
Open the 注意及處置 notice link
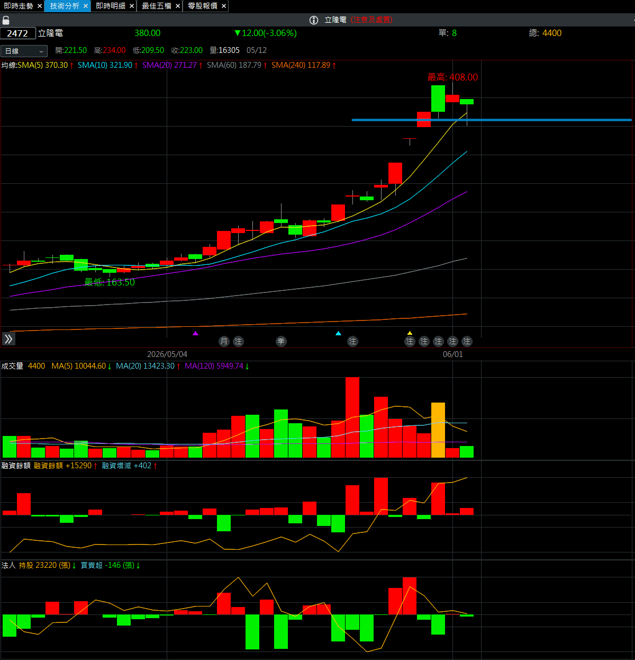coord(371,20)
